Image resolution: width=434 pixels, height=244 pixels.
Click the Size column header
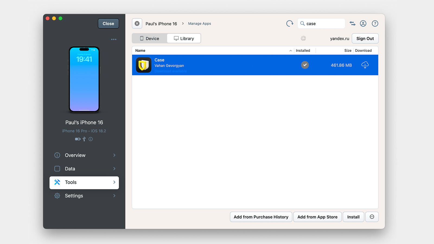coord(348,50)
